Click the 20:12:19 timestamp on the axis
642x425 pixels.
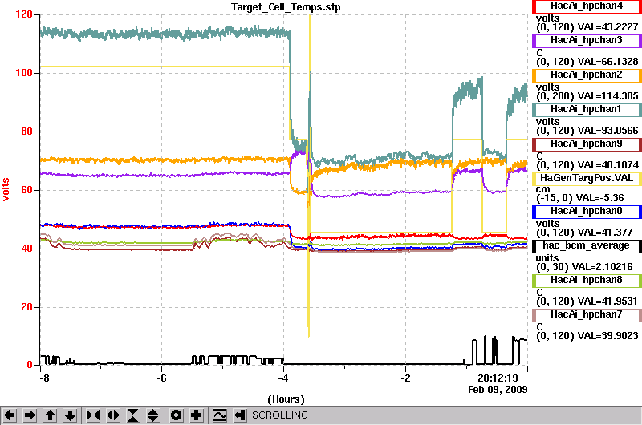pos(498,378)
